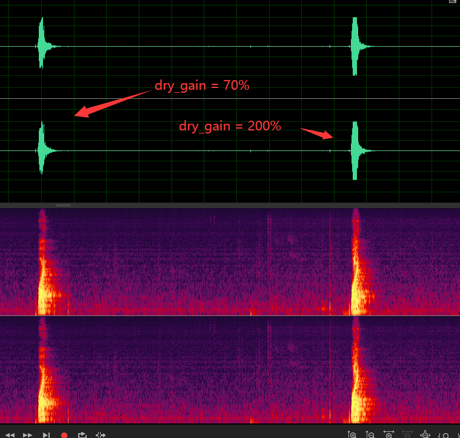Click the Zoom In Amplitude icon

352,434
